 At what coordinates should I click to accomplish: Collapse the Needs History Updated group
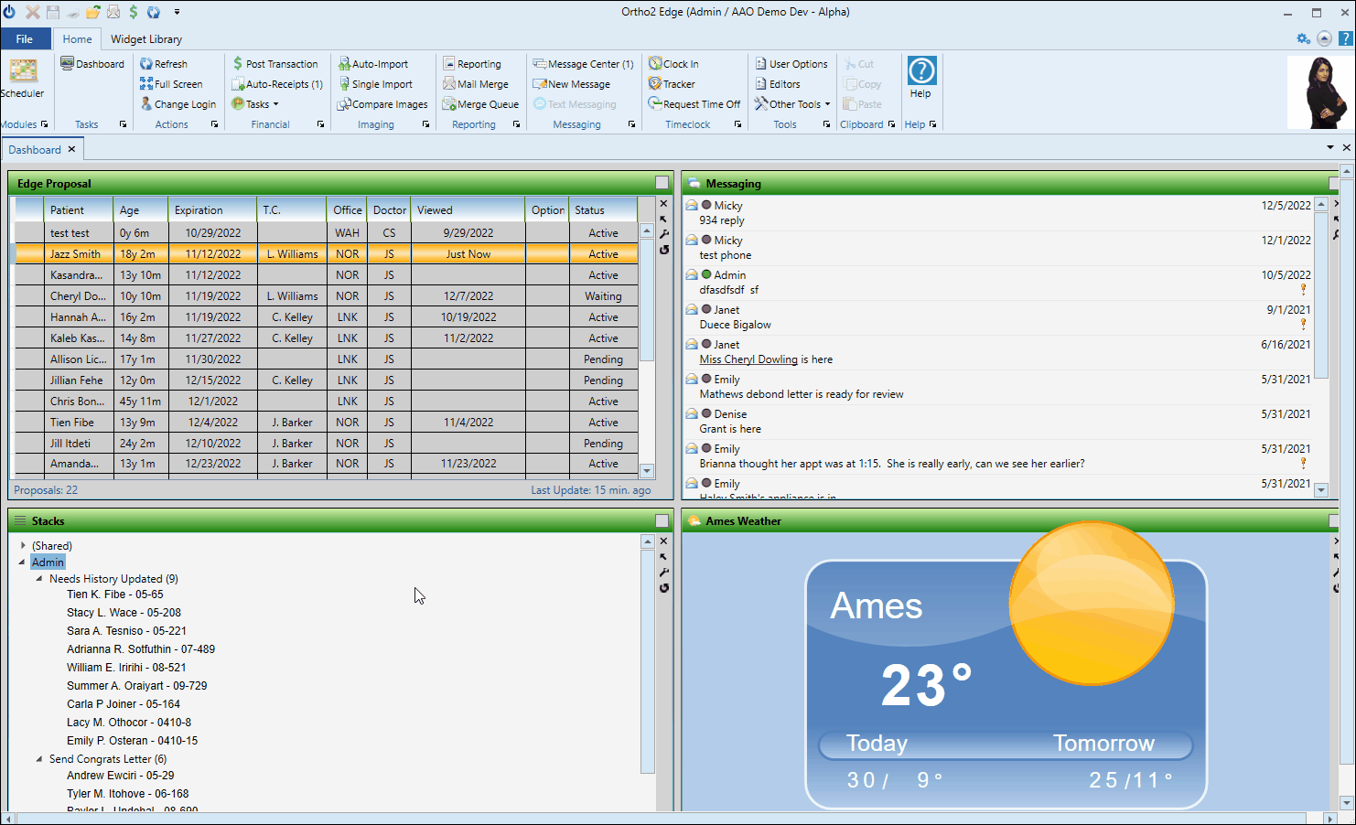(39, 578)
